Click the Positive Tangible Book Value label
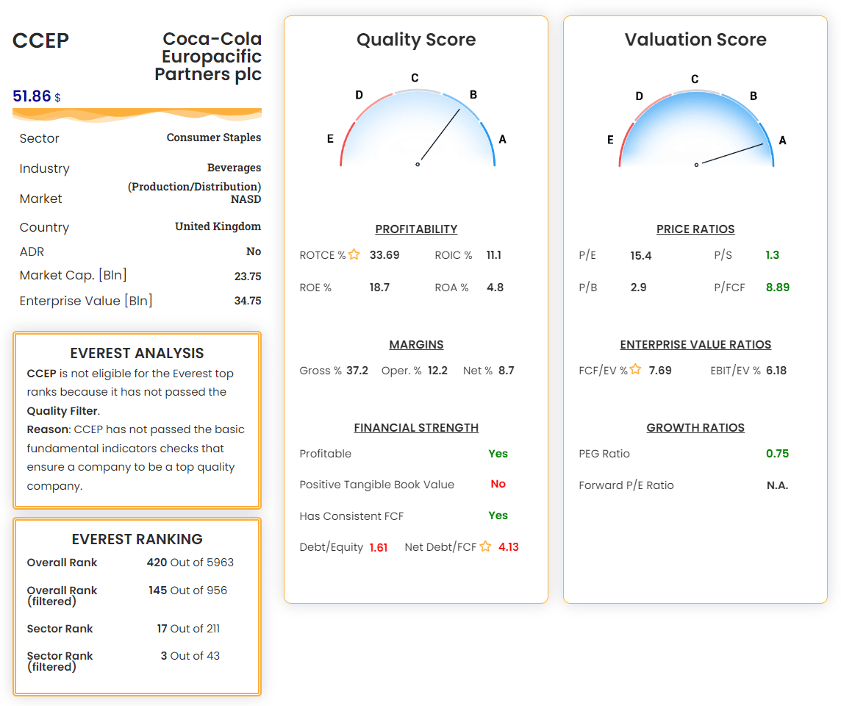This screenshot has height=706, width=841. pos(376,485)
